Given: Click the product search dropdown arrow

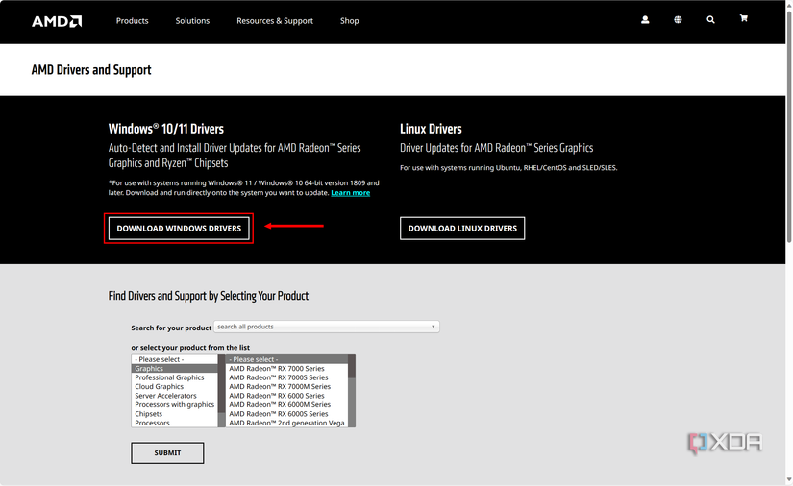Looking at the screenshot, I should 433,327.
